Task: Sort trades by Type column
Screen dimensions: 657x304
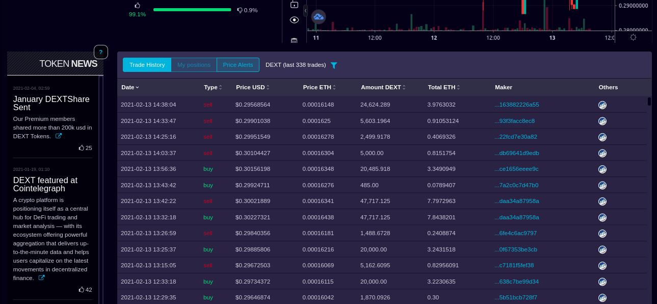Action: pos(213,87)
